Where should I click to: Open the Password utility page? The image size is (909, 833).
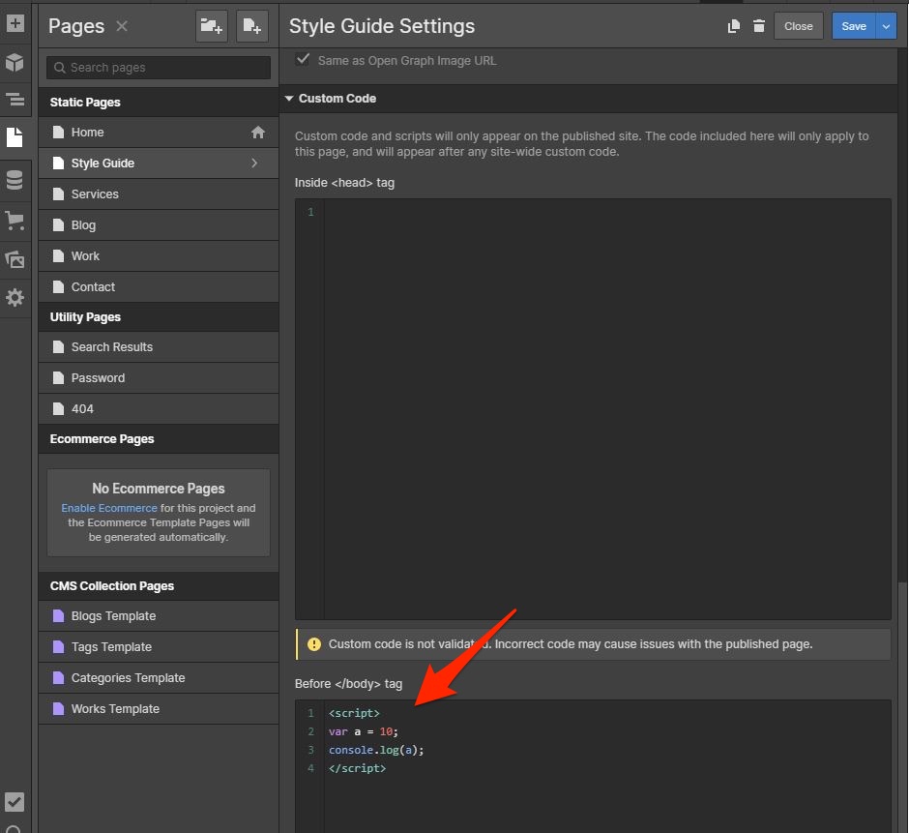159,378
